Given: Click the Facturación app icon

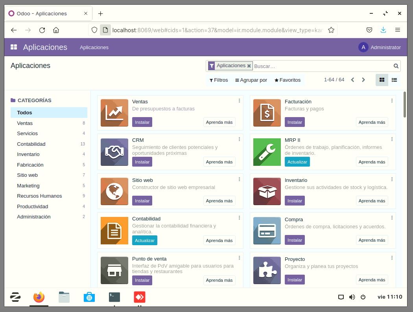Looking at the screenshot, I should pos(267,113).
